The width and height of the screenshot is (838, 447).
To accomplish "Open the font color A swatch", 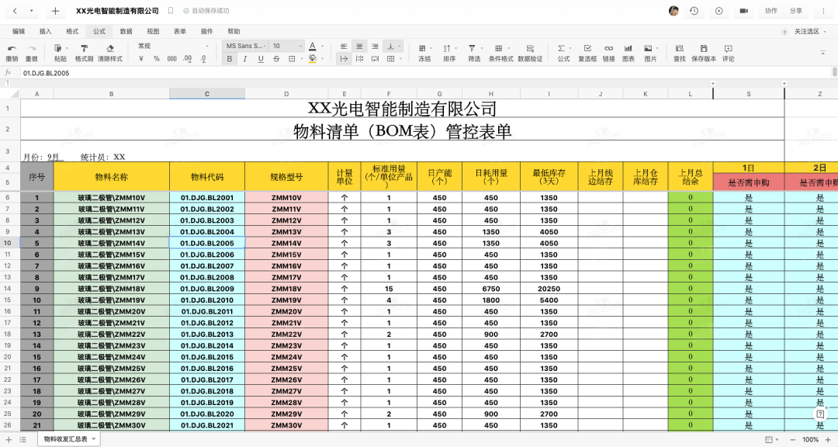I will pos(313,47).
